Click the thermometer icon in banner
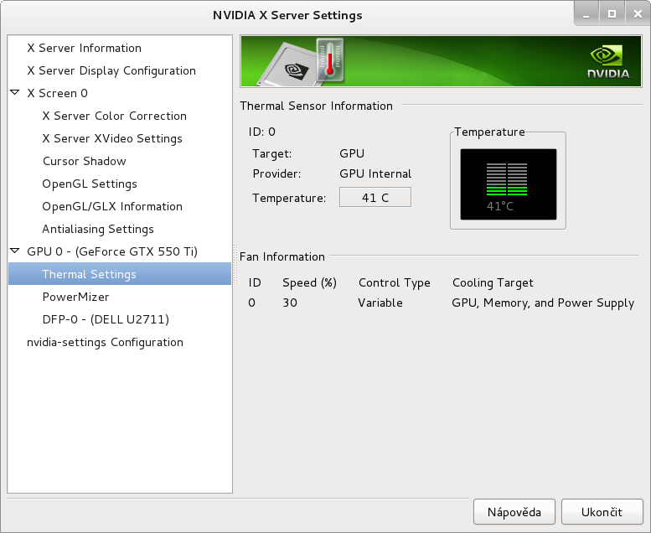651x533 pixels. (x=330, y=60)
